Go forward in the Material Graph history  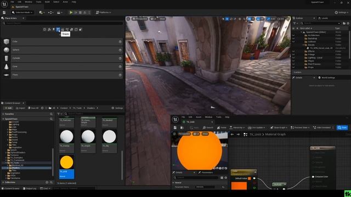point(238,135)
